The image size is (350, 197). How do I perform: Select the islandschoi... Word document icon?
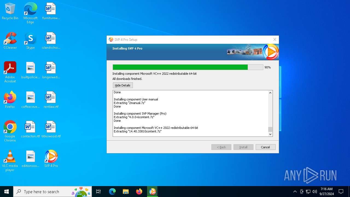[x=51, y=41]
